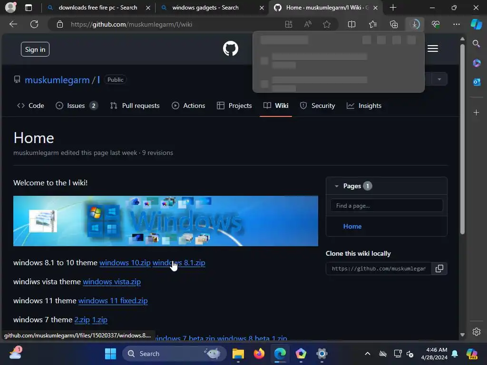Click the Find a page field
Screen dimensions: 487x365
[386, 205]
